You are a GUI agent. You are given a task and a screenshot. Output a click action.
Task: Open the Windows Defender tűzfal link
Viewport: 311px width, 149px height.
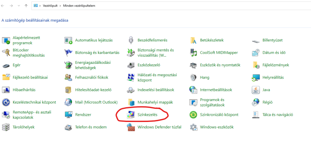pos(159,127)
